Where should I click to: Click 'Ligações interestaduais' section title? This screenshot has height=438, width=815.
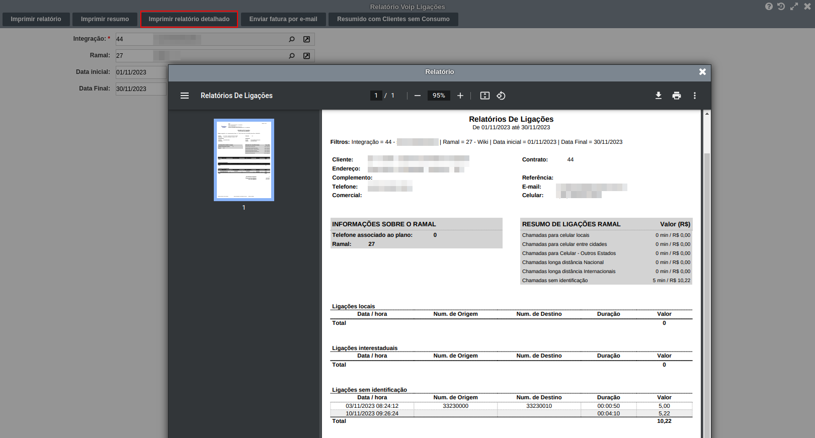[x=364, y=348]
